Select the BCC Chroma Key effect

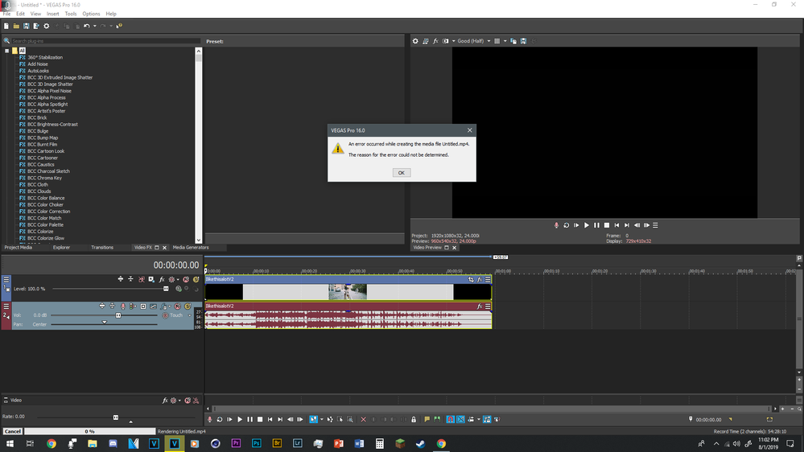pyautogui.click(x=44, y=178)
